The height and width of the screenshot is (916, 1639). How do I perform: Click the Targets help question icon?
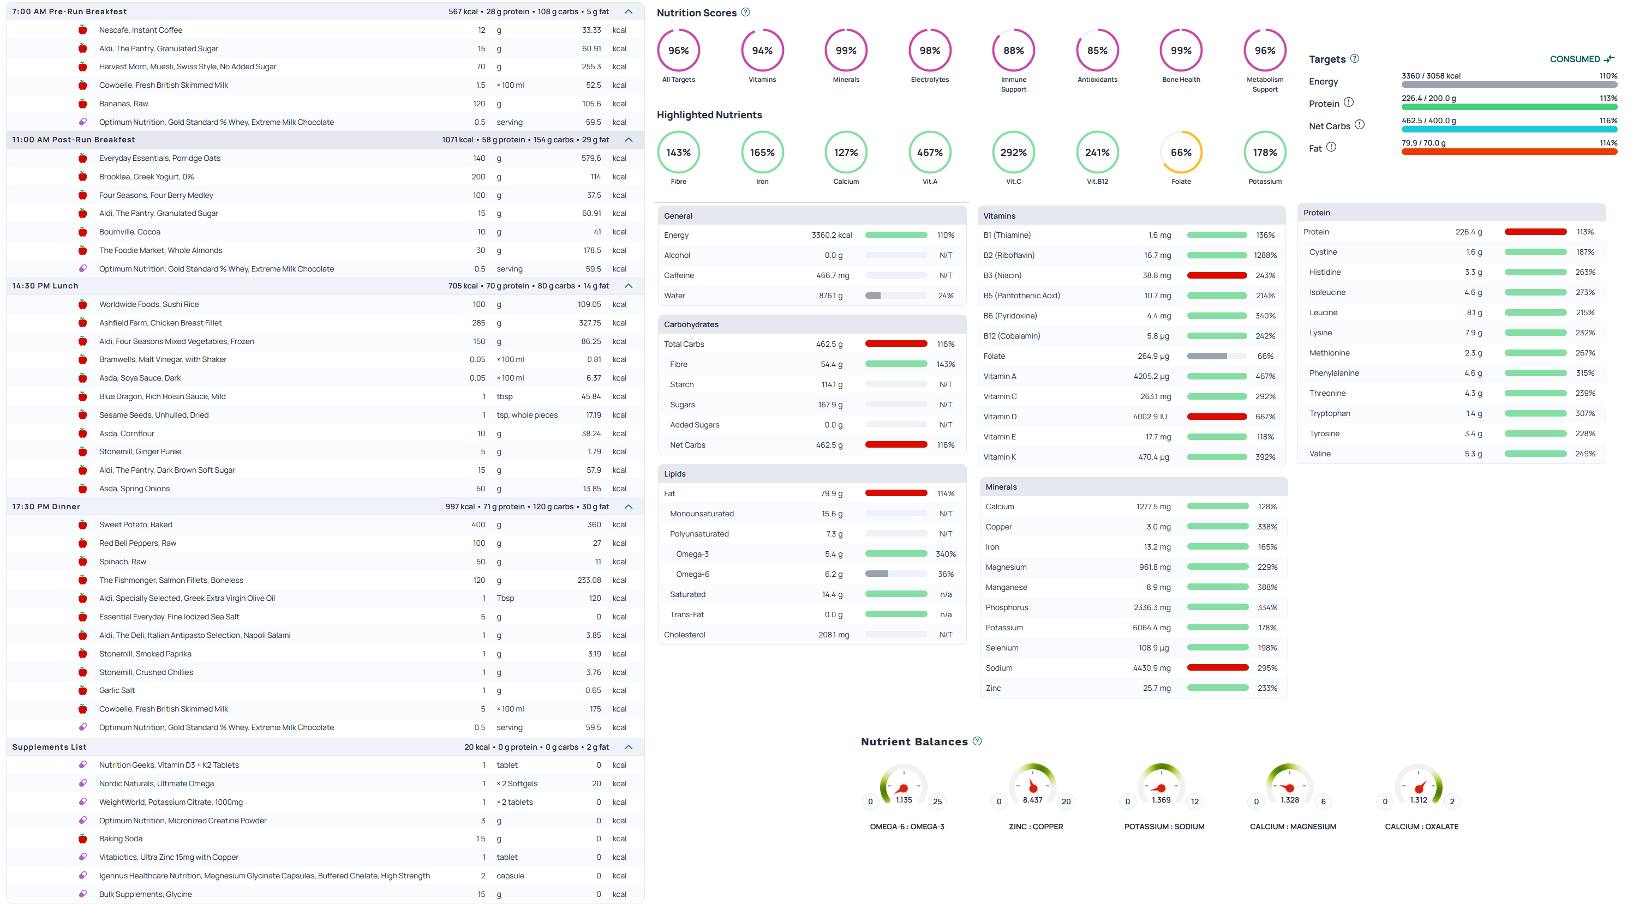tap(1355, 58)
